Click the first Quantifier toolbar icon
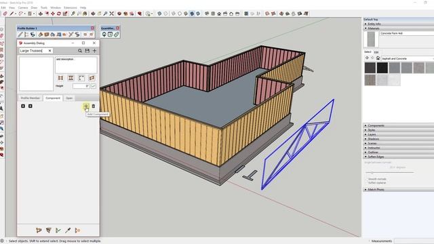Screen dimensions: 434x244 pyautogui.click(x=104, y=35)
